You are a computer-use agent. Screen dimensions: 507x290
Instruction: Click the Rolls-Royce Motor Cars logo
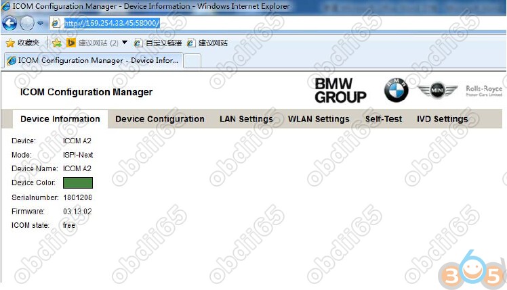pyautogui.click(x=484, y=91)
